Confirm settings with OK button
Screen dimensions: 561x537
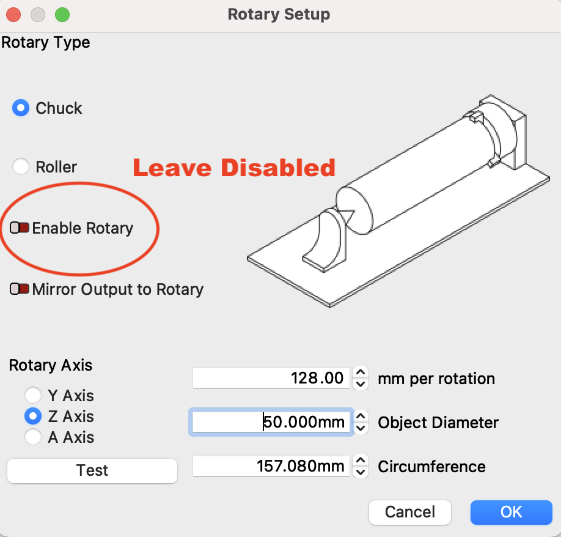click(511, 512)
